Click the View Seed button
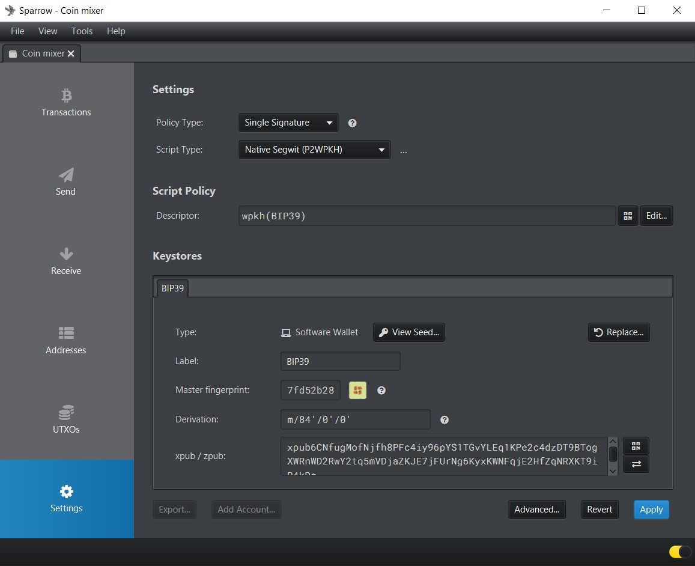 click(409, 332)
